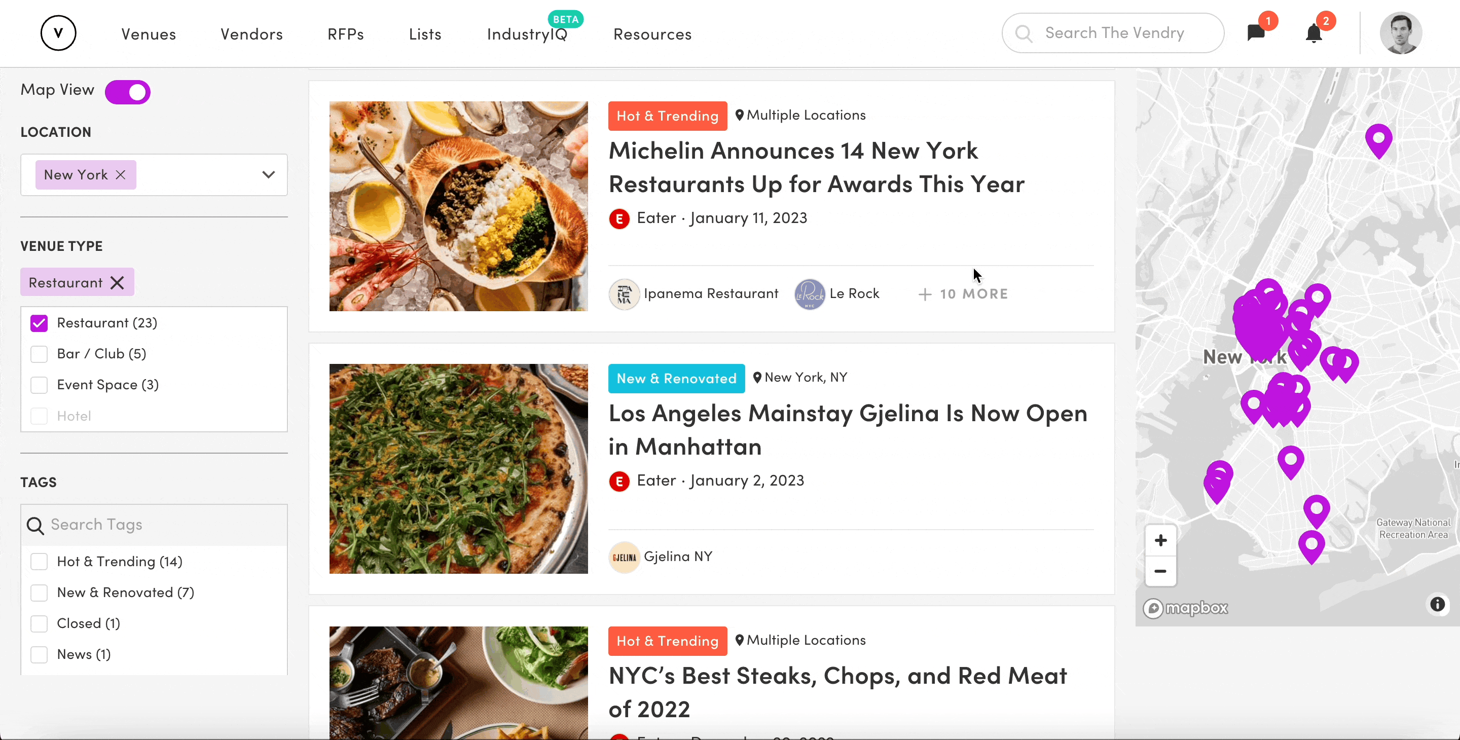Viewport: 1460px width, 740px height.
Task: Check the Bar / Club (5) checkbox
Action: 40,353
